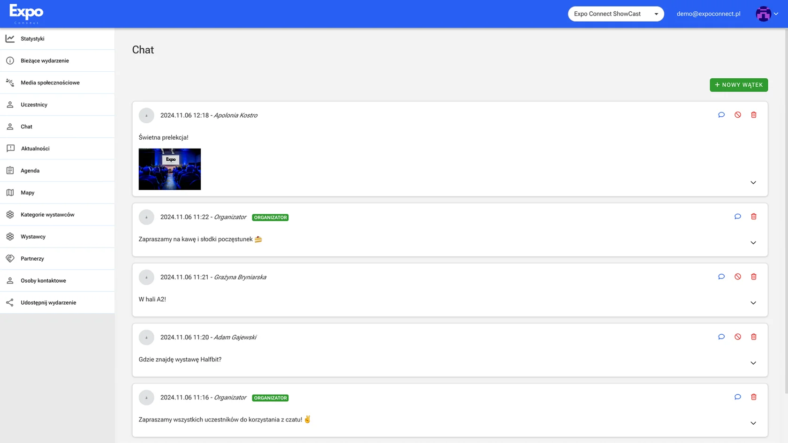The height and width of the screenshot is (443, 788).
Task: Reply to Apolonia Kostro's thread
Action: coord(721,115)
